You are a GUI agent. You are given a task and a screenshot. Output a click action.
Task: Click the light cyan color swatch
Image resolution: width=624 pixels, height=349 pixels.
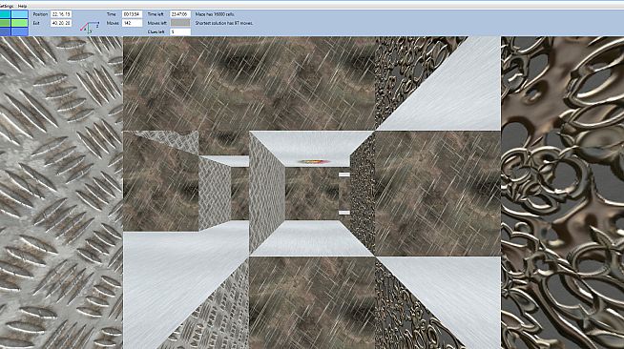[20, 14]
